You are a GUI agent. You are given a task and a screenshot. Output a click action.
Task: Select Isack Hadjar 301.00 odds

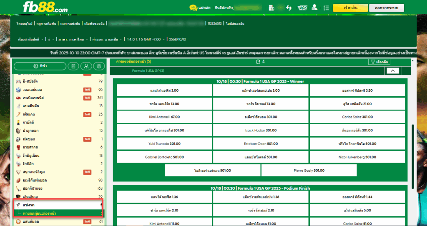click(261, 131)
